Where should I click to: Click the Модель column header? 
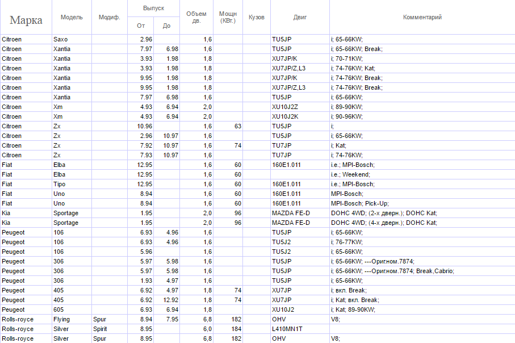pyautogui.click(x=72, y=17)
